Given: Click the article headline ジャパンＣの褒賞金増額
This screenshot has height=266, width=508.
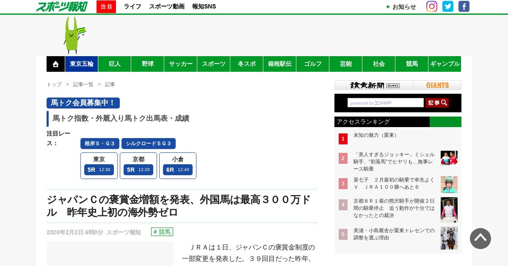Looking at the screenshot, I should click(179, 206).
